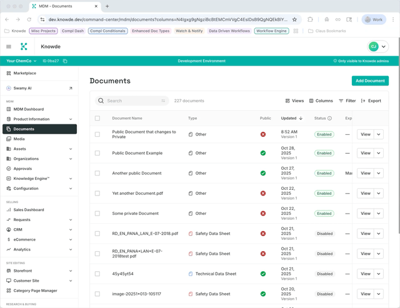Image resolution: width=400 pixels, height=308 pixels.
Task: Copy the organization ID with copy icon
Action: click(65, 61)
